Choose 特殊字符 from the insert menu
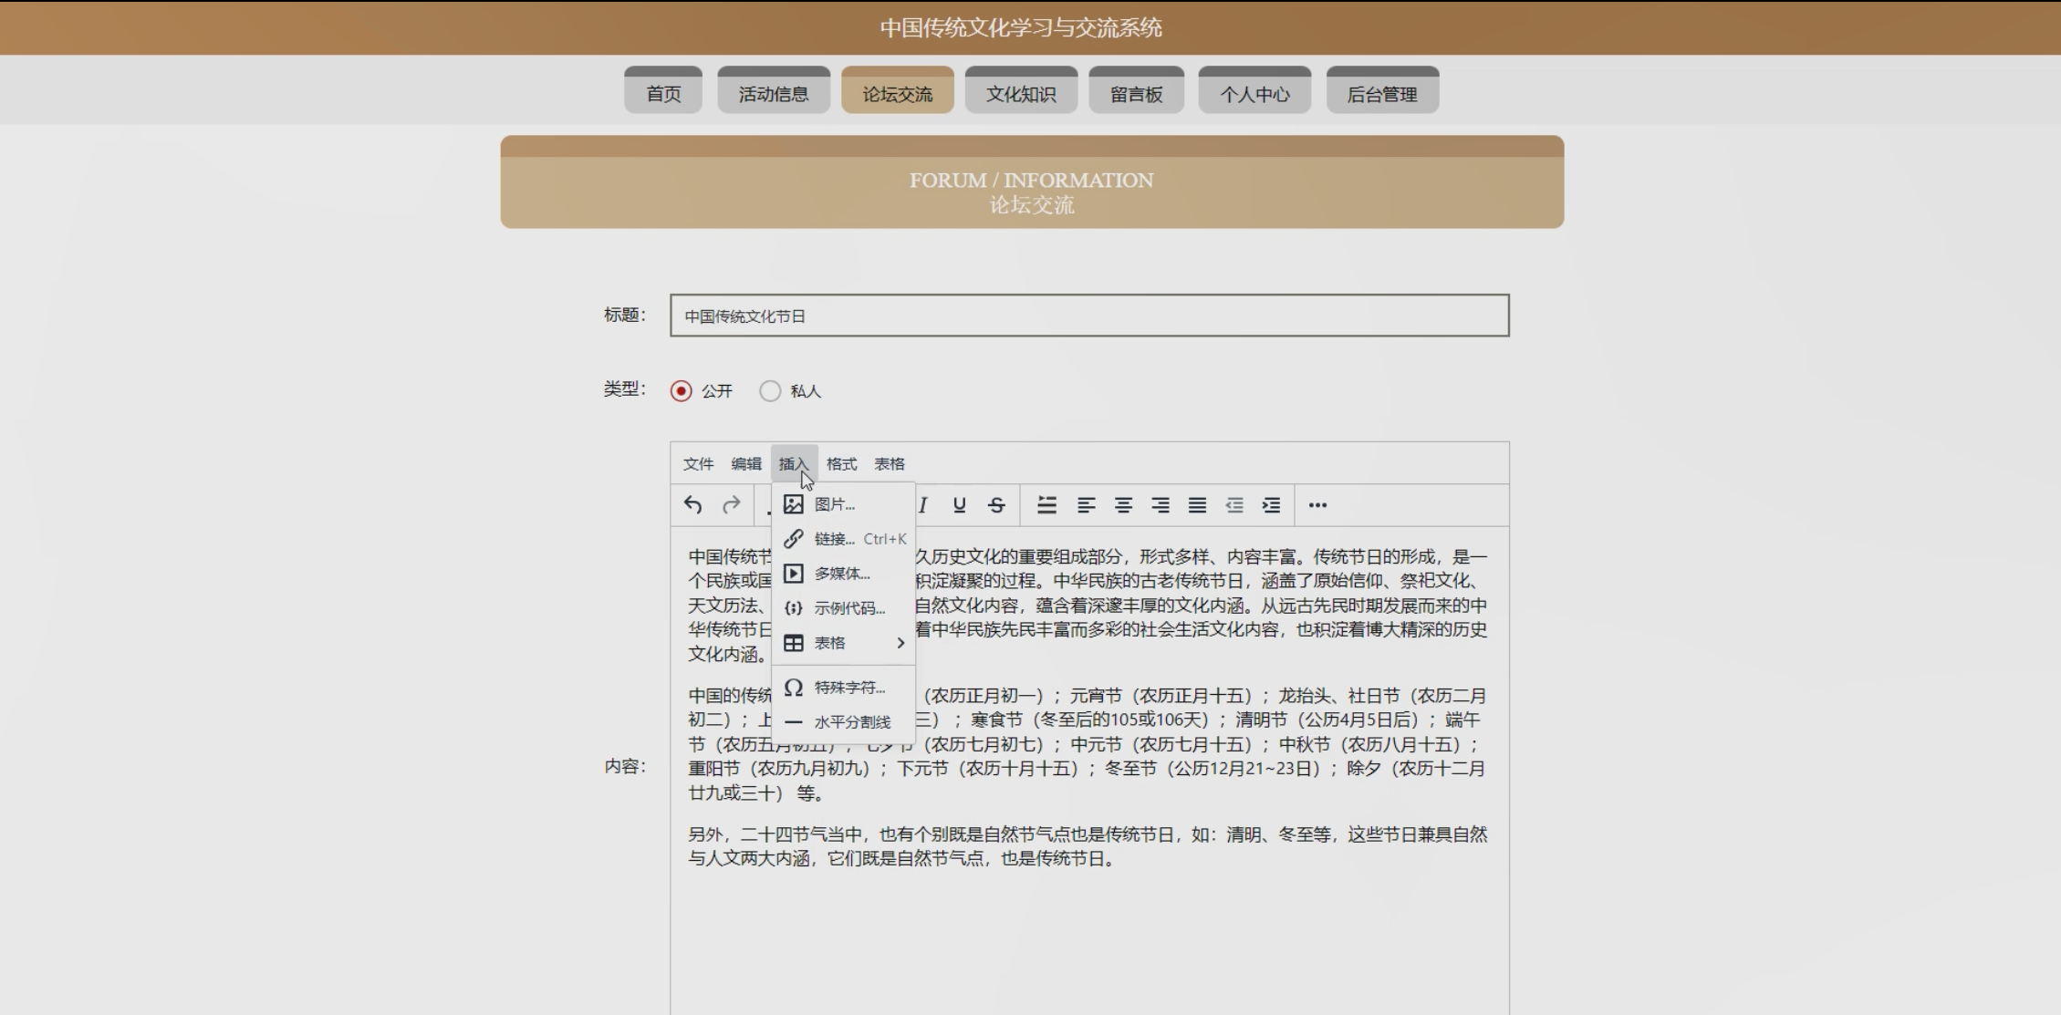Viewport: 2061px width, 1015px height. (x=848, y=688)
